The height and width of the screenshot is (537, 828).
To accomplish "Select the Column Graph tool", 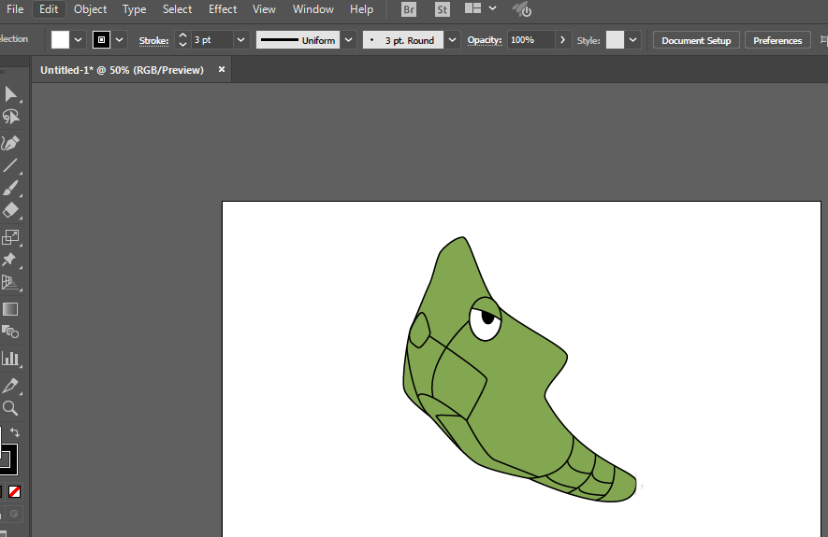I will tap(11, 358).
